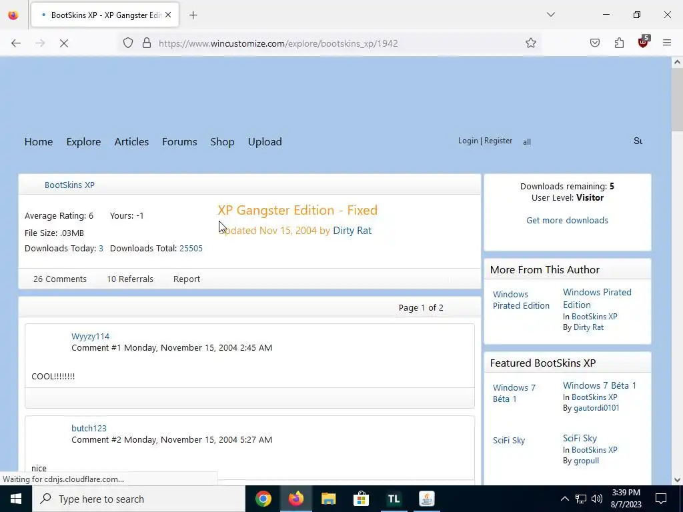683x512 pixels.
Task: Open the Extensions puzzle icon
Action: point(619,43)
